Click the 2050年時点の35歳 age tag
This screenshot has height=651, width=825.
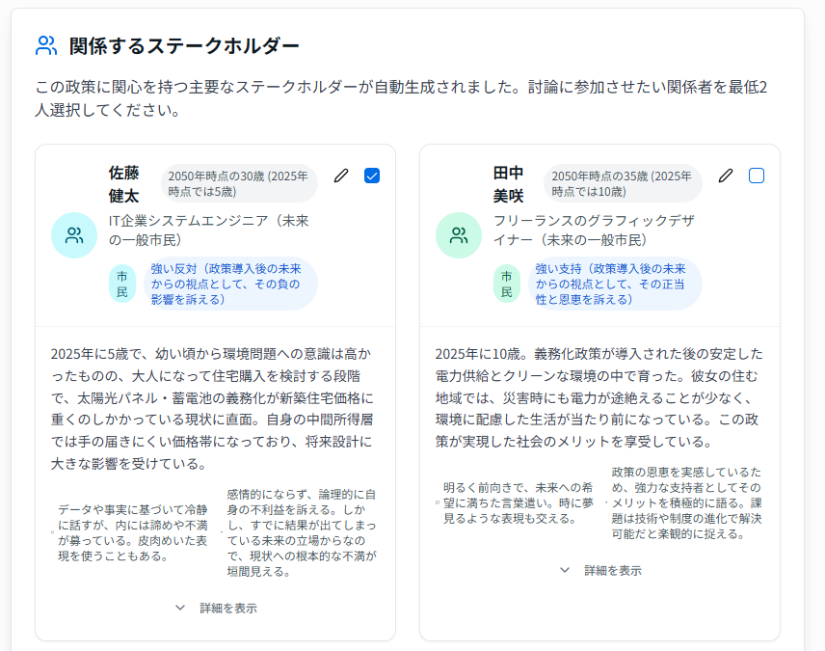[623, 183]
